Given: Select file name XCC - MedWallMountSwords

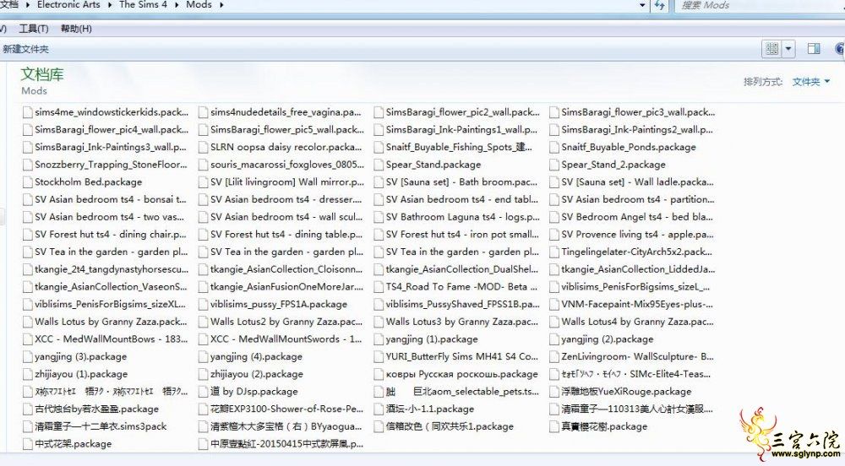Looking at the screenshot, I should coord(286,339).
